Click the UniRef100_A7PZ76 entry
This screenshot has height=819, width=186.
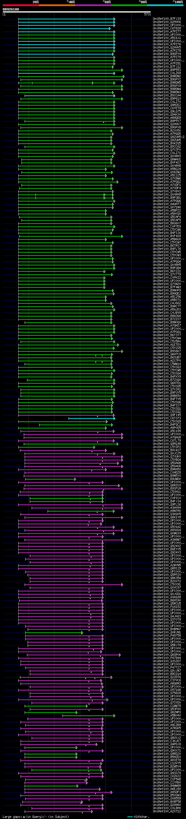pos(167,44)
